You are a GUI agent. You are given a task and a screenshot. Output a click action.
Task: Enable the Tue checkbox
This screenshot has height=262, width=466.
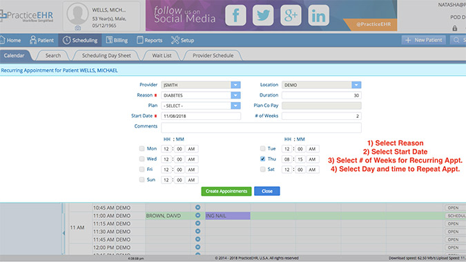pos(263,148)
